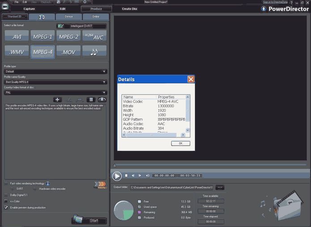The height and width of the screenshot is (227, 311).
Task: Open Create Disc module
Action: tap(130, 9)
